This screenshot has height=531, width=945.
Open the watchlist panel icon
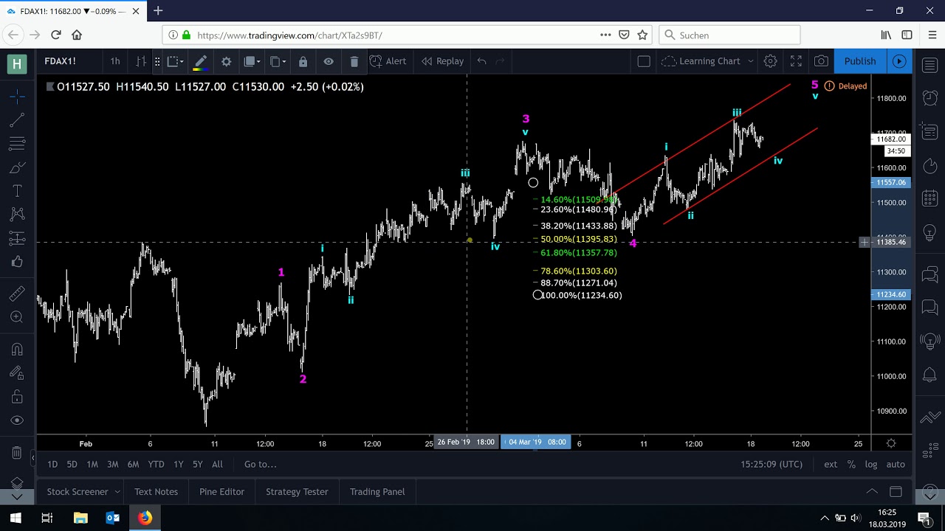tap(929, 66)
